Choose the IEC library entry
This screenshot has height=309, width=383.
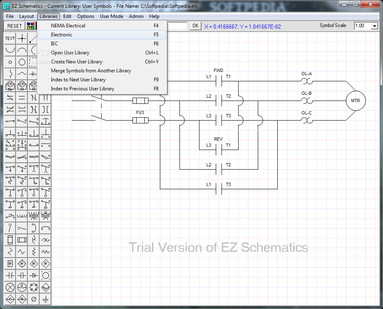click(x=102, y=44)
